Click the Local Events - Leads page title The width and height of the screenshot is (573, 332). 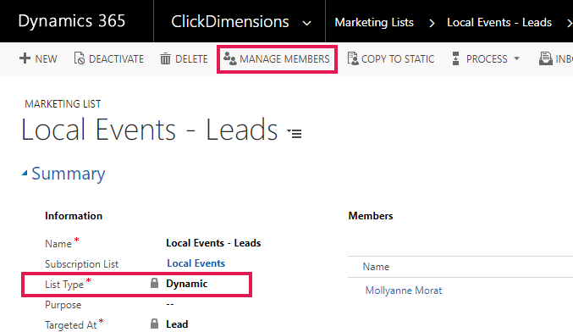coord(150,130)
